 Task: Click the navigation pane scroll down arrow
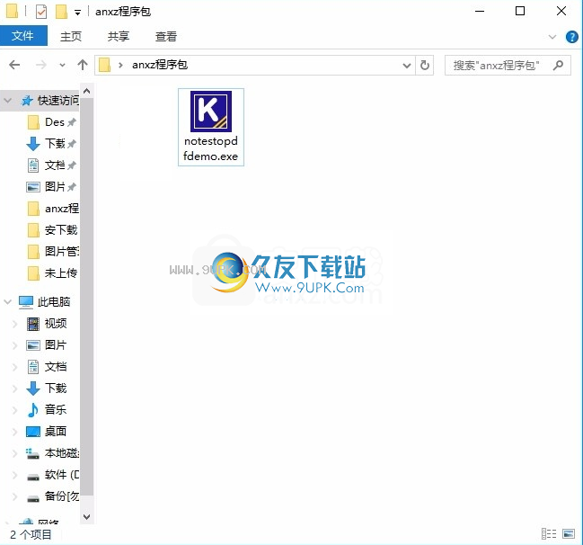86,517
